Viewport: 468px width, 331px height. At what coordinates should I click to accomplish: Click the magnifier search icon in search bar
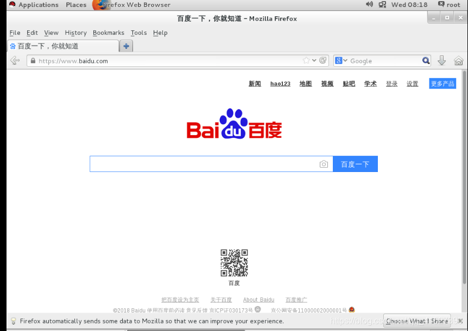click(x=426, y=61)
